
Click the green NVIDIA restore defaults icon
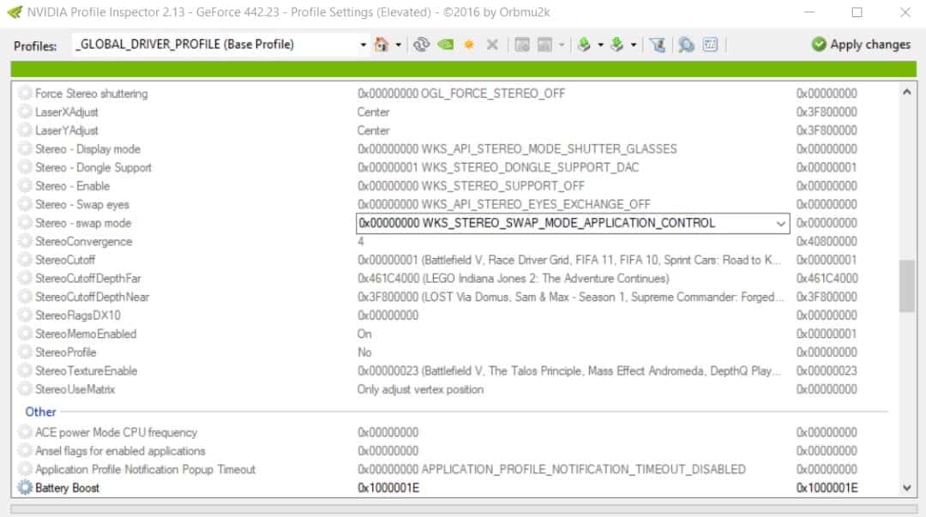coord(445,45)
